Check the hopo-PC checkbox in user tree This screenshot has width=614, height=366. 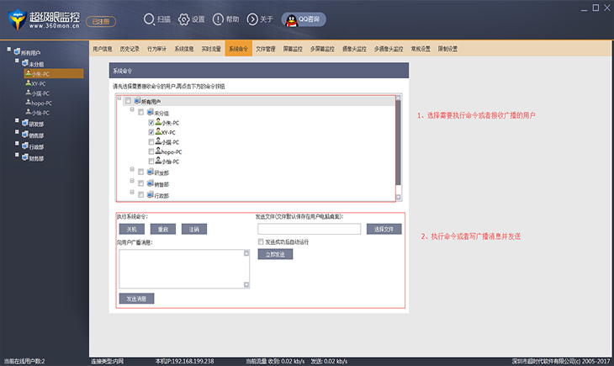tap(151, 151)
